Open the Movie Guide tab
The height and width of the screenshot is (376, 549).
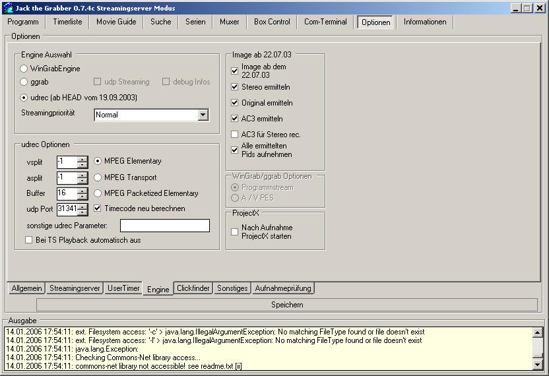point(116,22)
